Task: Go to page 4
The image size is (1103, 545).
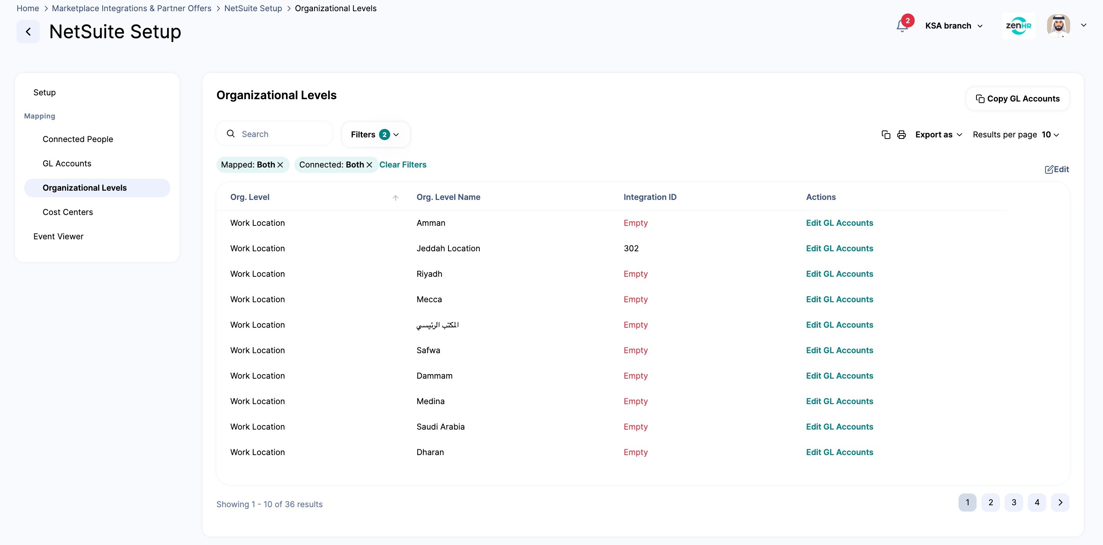Action: tap(1037, 502)
